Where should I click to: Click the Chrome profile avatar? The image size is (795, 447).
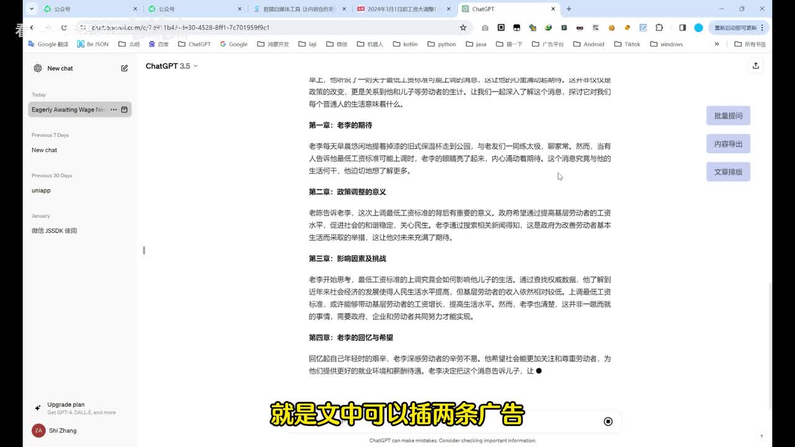(x=698, y=28)
